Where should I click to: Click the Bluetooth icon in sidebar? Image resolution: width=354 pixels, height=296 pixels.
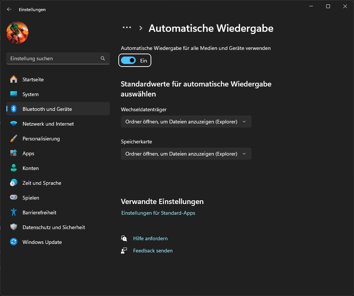point(14,109)
